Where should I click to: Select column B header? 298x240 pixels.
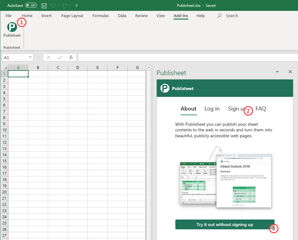pyautogui.click(x=38, y=67)
